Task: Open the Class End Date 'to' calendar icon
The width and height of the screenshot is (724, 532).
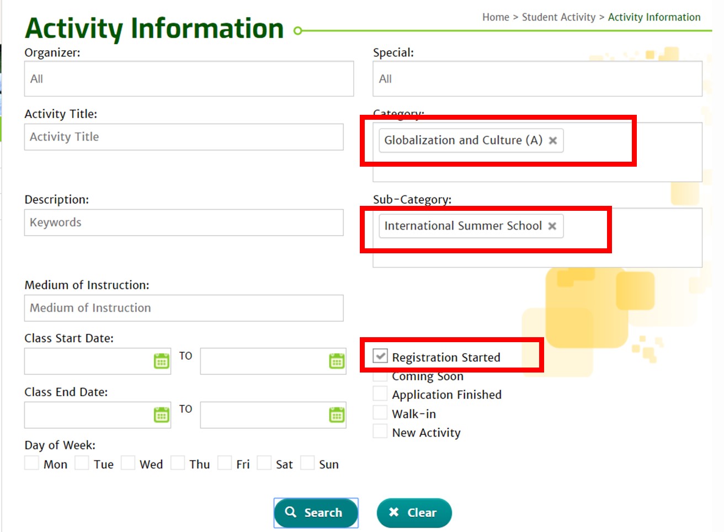Action: (337, 415)
